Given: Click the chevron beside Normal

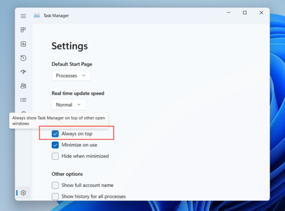Looking at the screenshot, I should pos(79,105).
